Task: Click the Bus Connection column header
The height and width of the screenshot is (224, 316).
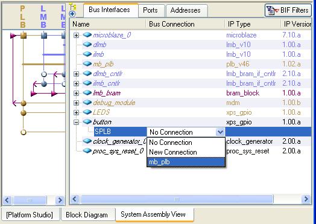Action: click(x=172, y=24)
